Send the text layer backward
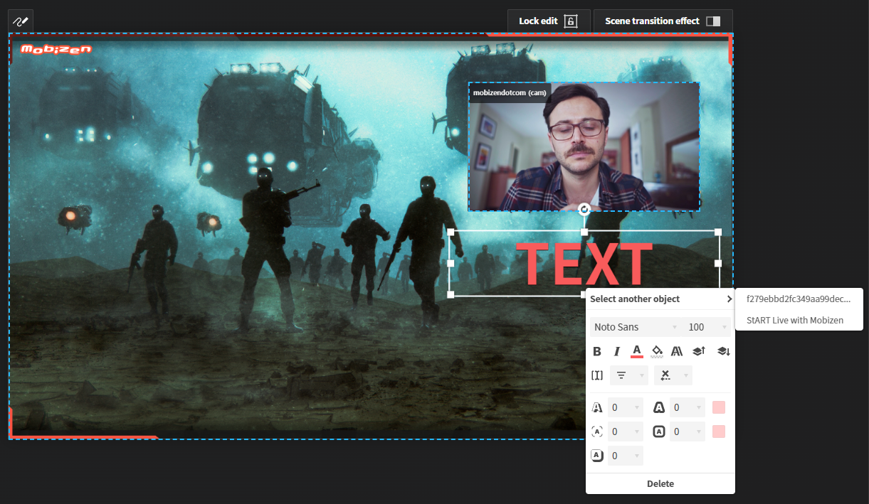This screenshot has height=504, width=869. 724,351
